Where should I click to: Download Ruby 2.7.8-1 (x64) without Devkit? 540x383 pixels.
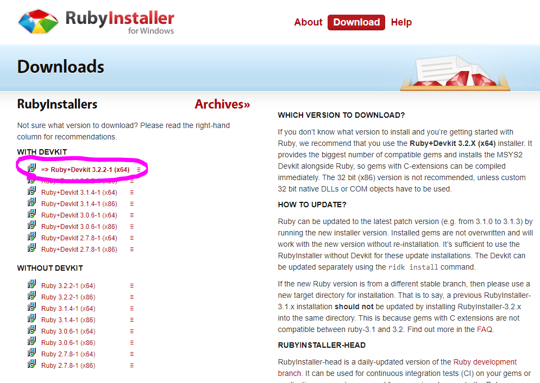(68, 354)
